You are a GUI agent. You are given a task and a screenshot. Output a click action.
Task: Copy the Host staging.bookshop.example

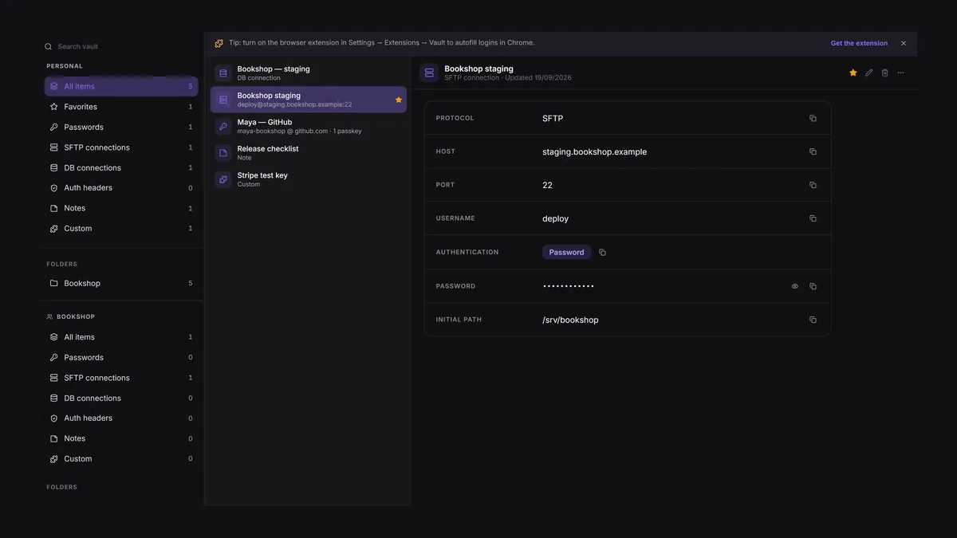813,151
